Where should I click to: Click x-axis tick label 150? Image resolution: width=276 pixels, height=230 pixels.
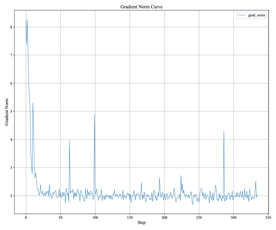click(130, 218)
